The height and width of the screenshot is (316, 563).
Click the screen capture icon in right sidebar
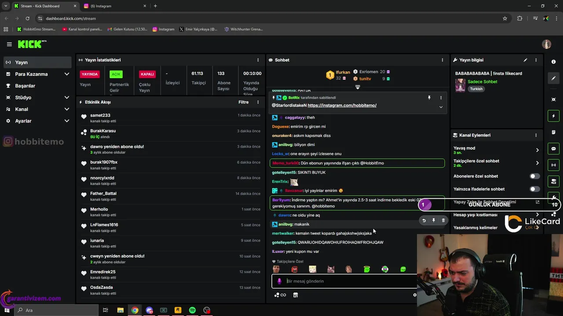point(554,100)
